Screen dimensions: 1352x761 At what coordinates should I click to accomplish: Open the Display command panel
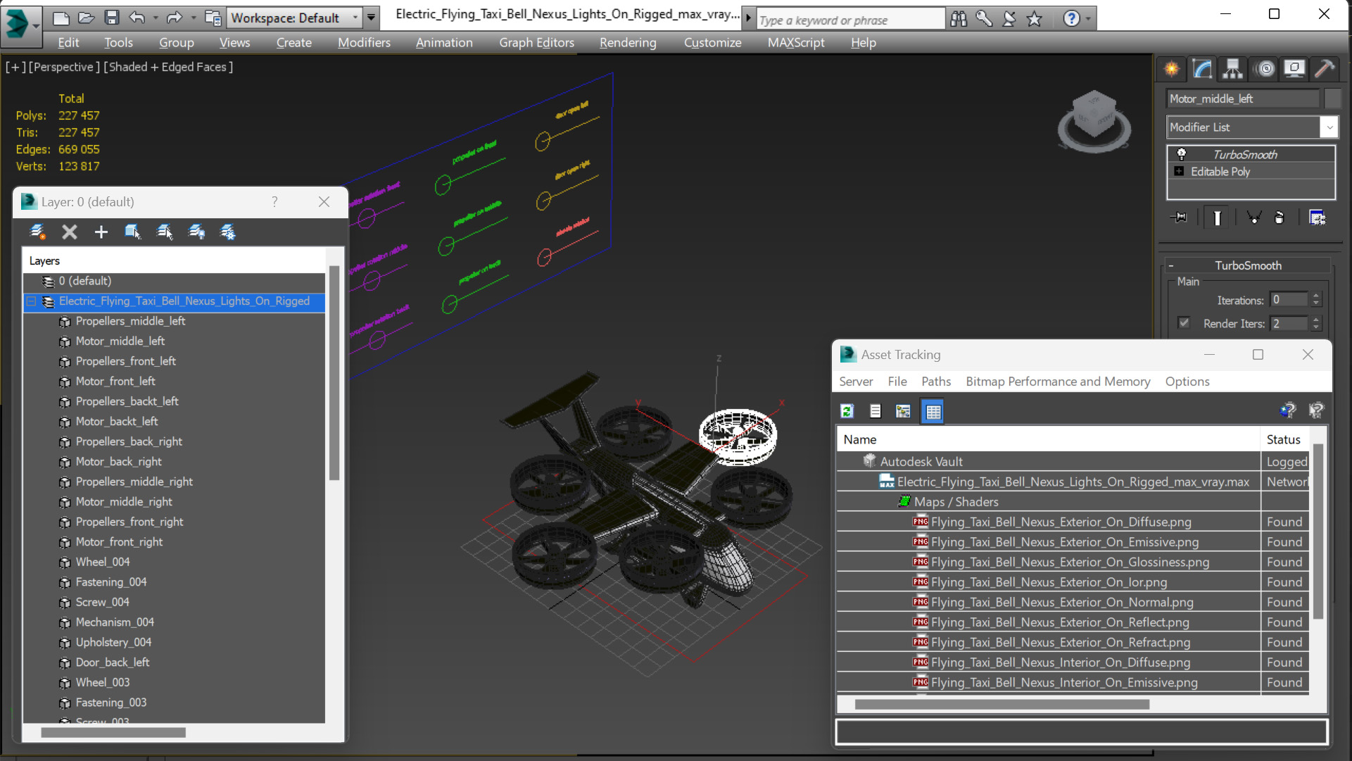(x=1294, y=68)
